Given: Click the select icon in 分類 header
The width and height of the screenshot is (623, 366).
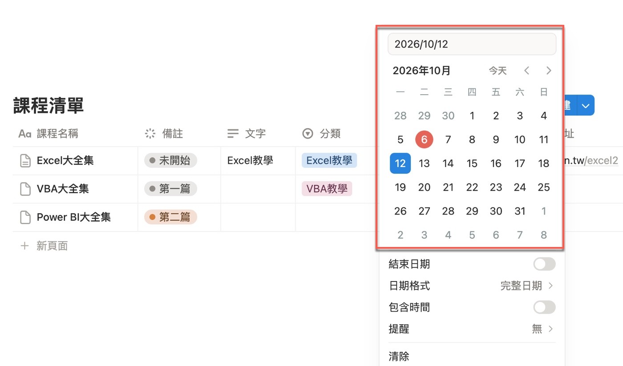Looking at the screenshot, I should (x=307, y=134).
